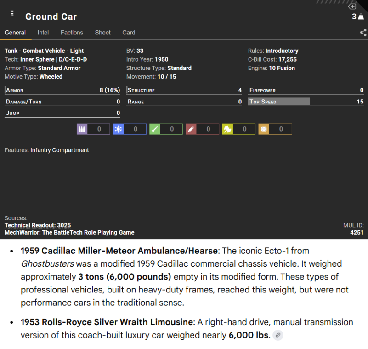Screen dimensions: 368x349
Task: Click Tech value 'Inner Sphere | D/C-E-D-D'
Action: pos(53,59)
